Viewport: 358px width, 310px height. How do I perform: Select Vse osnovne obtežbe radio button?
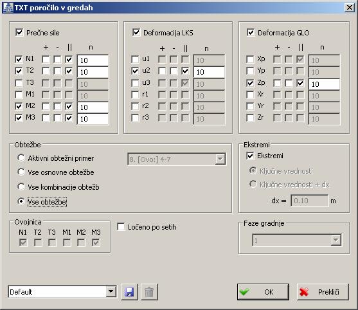point(21,172)
